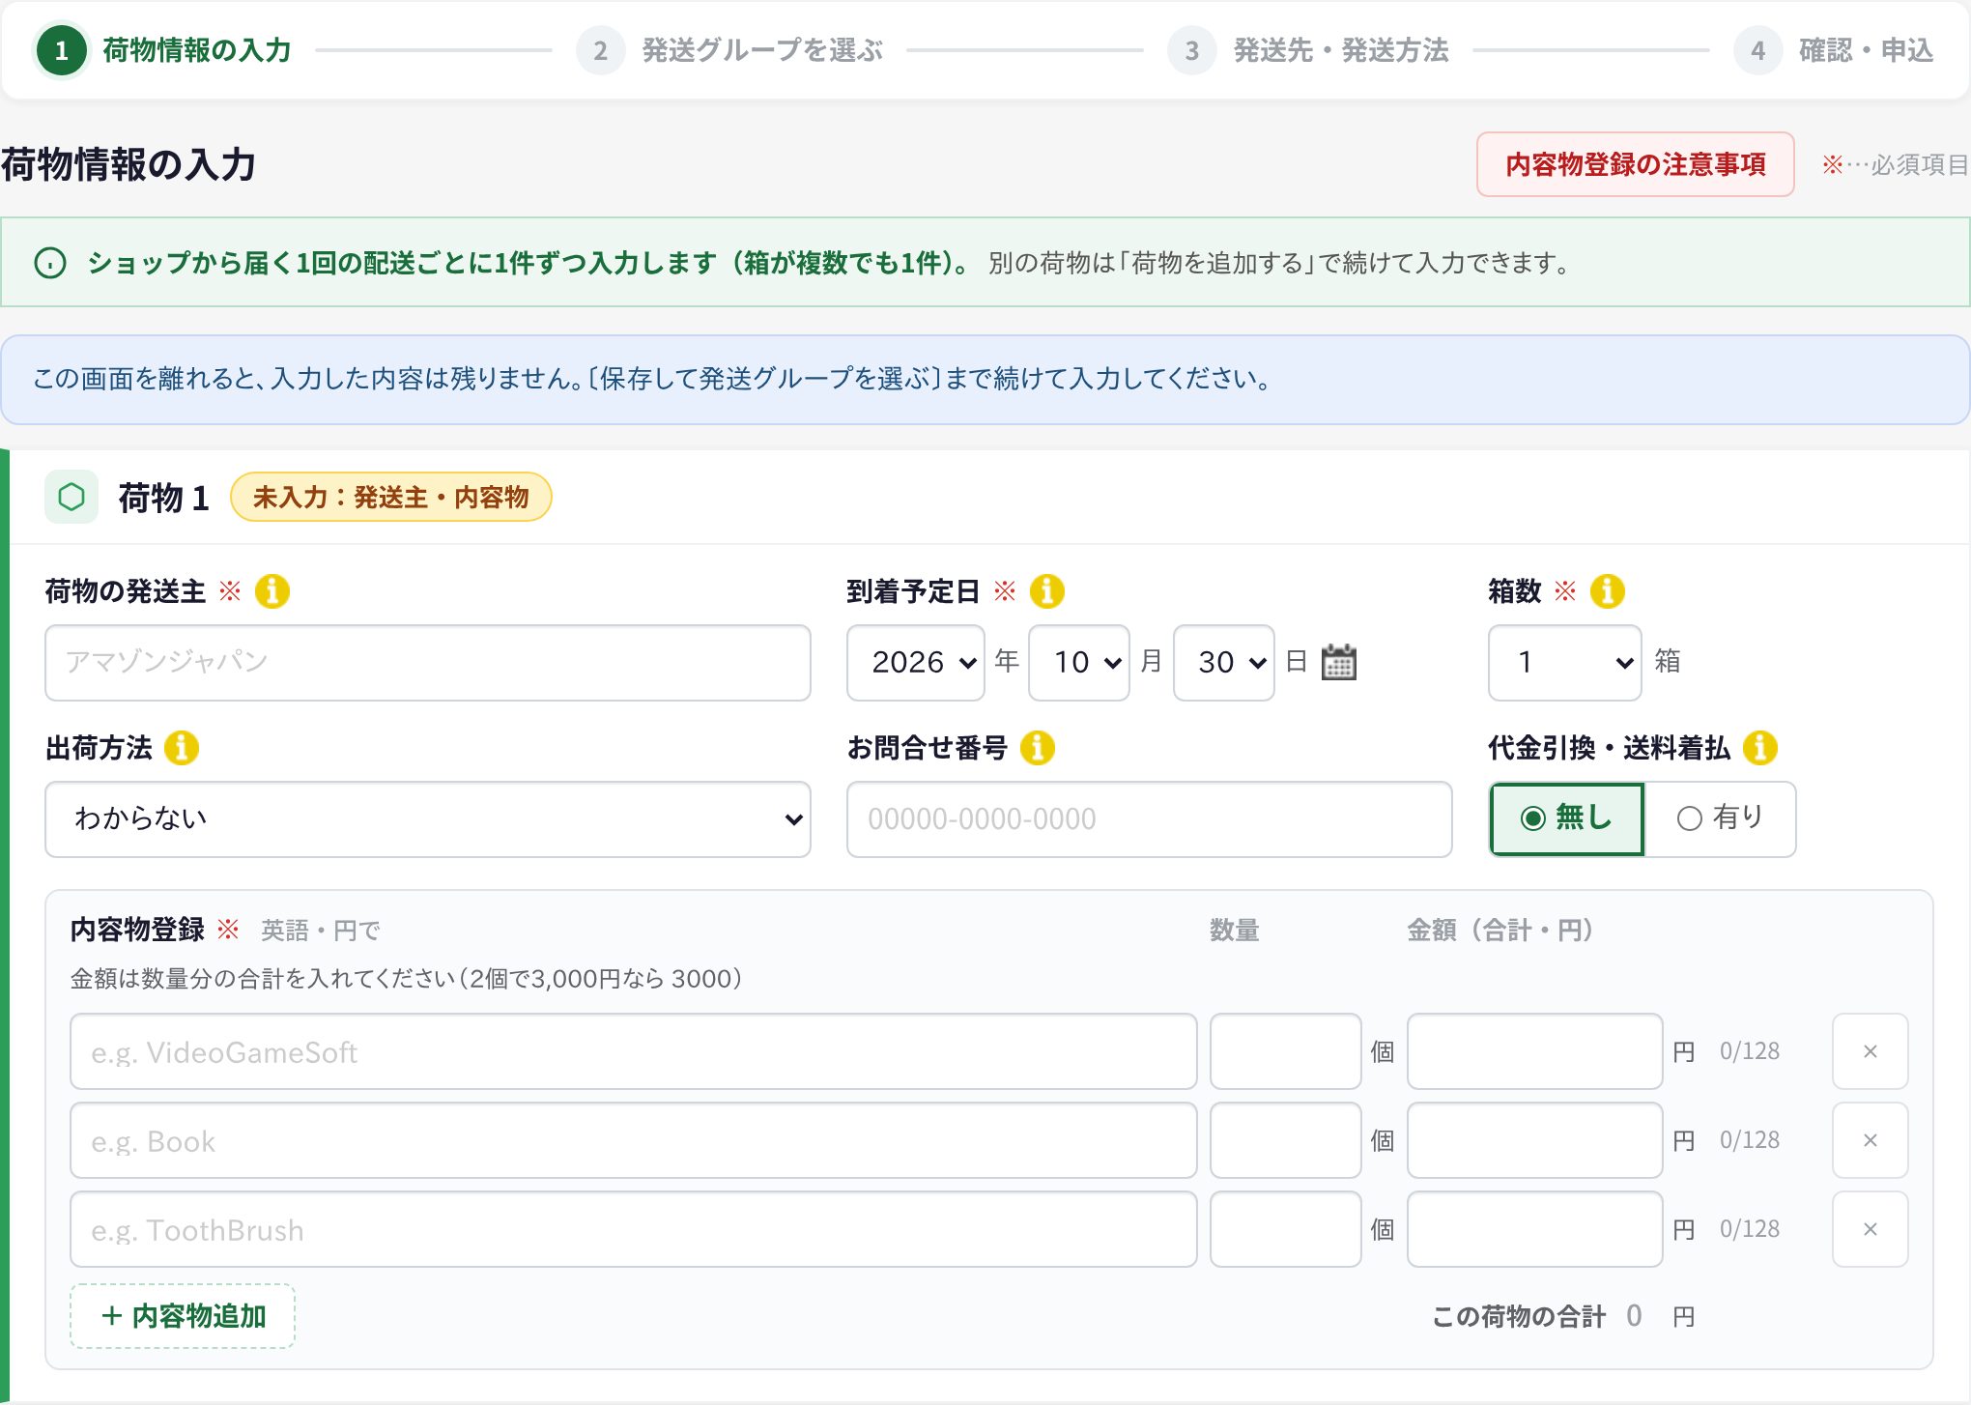Click info icon beside 代金引換・送料着払
1971x1405 pixels.
1759,747
